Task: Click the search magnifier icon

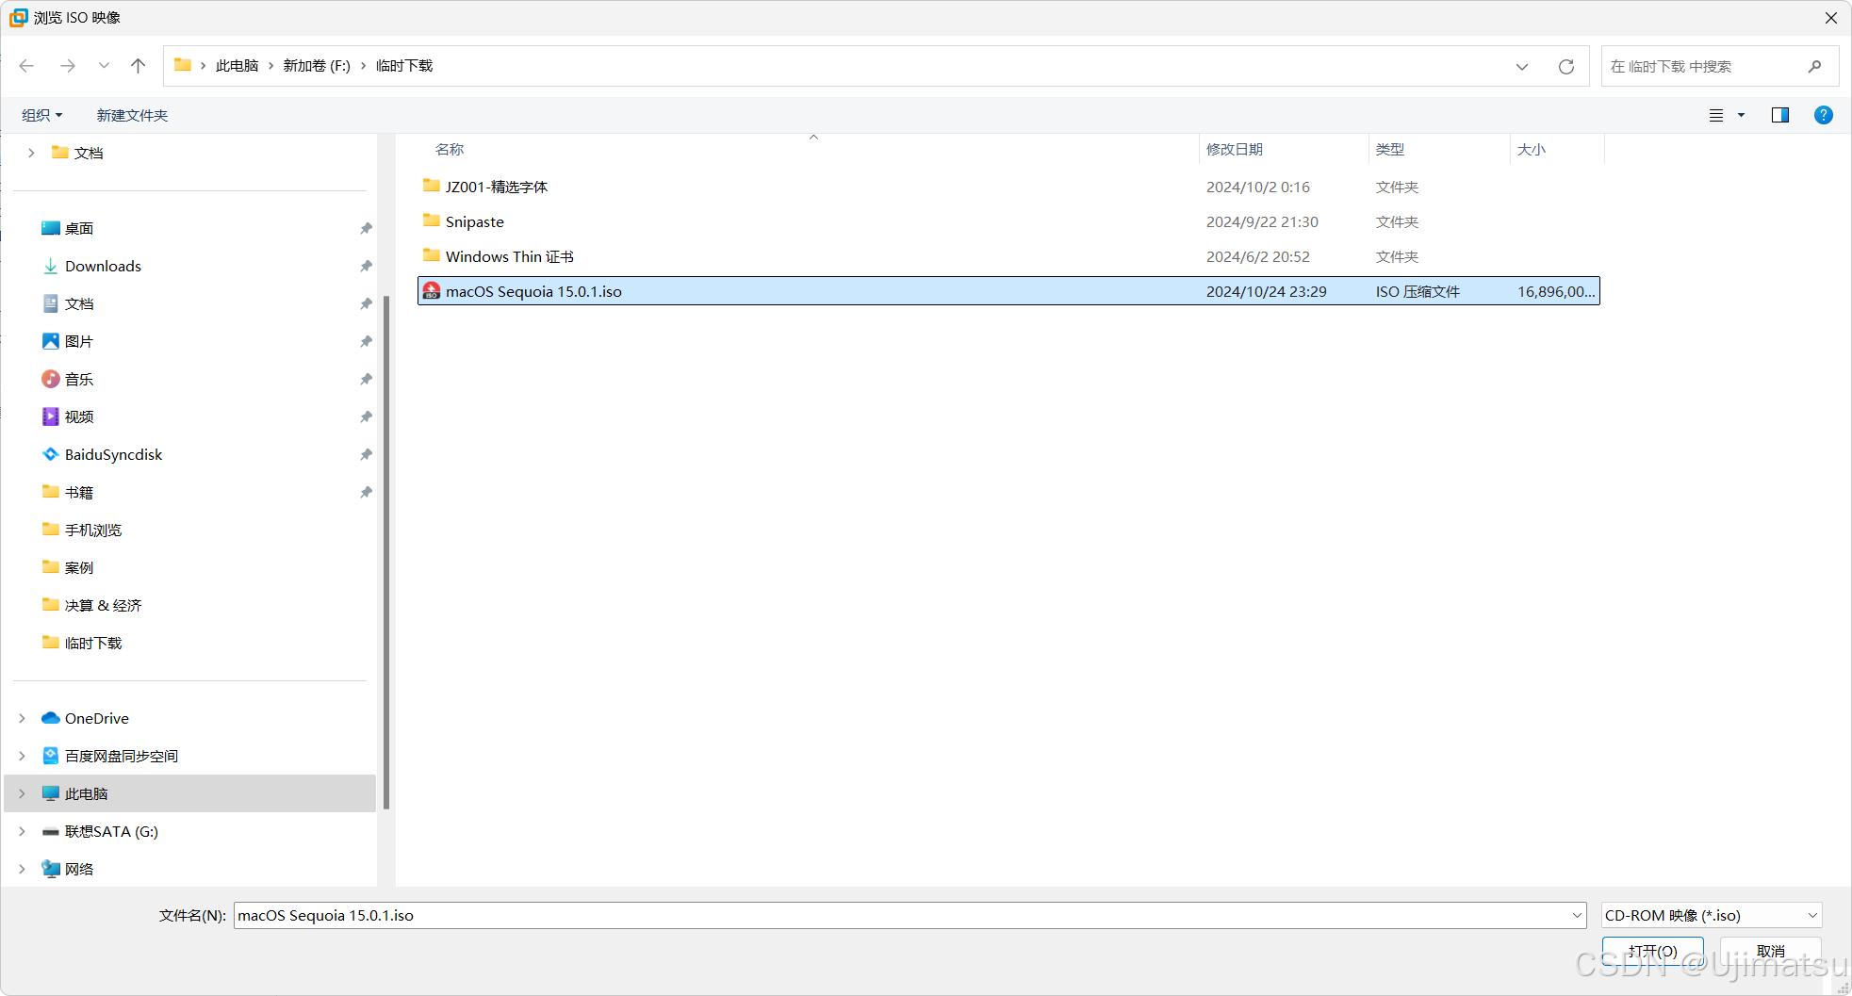Action: pos(1814,66)
